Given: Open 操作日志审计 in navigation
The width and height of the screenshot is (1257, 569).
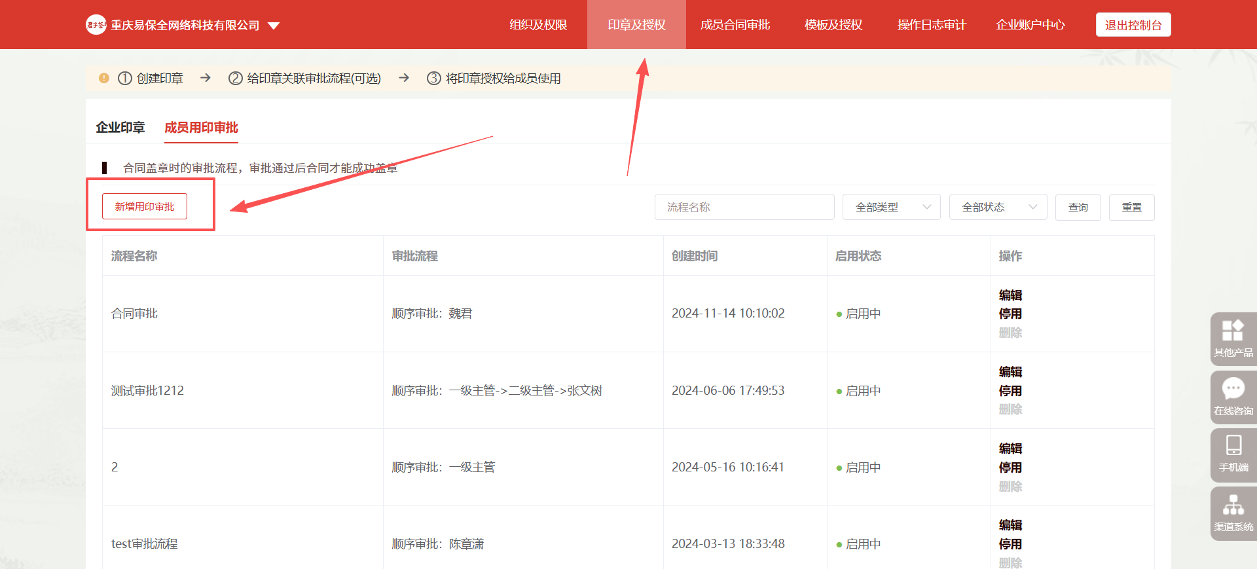Looking at the screenshot, I should tap(932, 25).
